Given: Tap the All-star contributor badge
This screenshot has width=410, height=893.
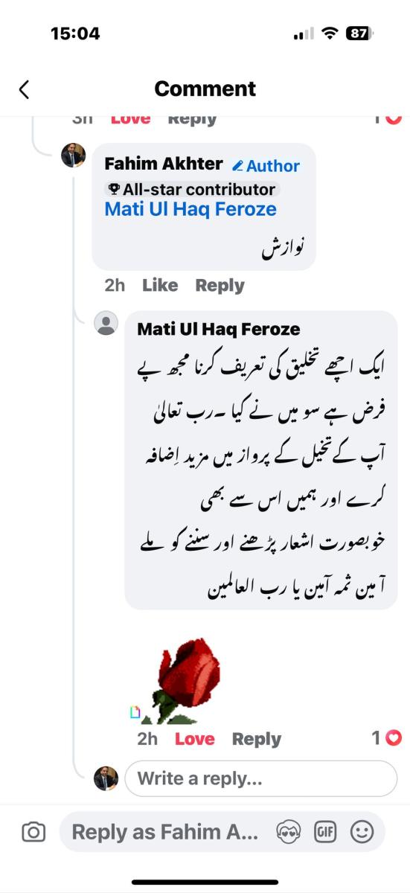Looking at the screenshot, I should (191, 189).
